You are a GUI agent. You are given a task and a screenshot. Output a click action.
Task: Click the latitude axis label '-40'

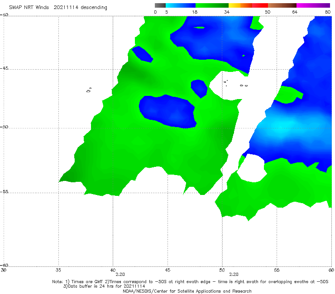pyautogui.click(x=4, y=15)
